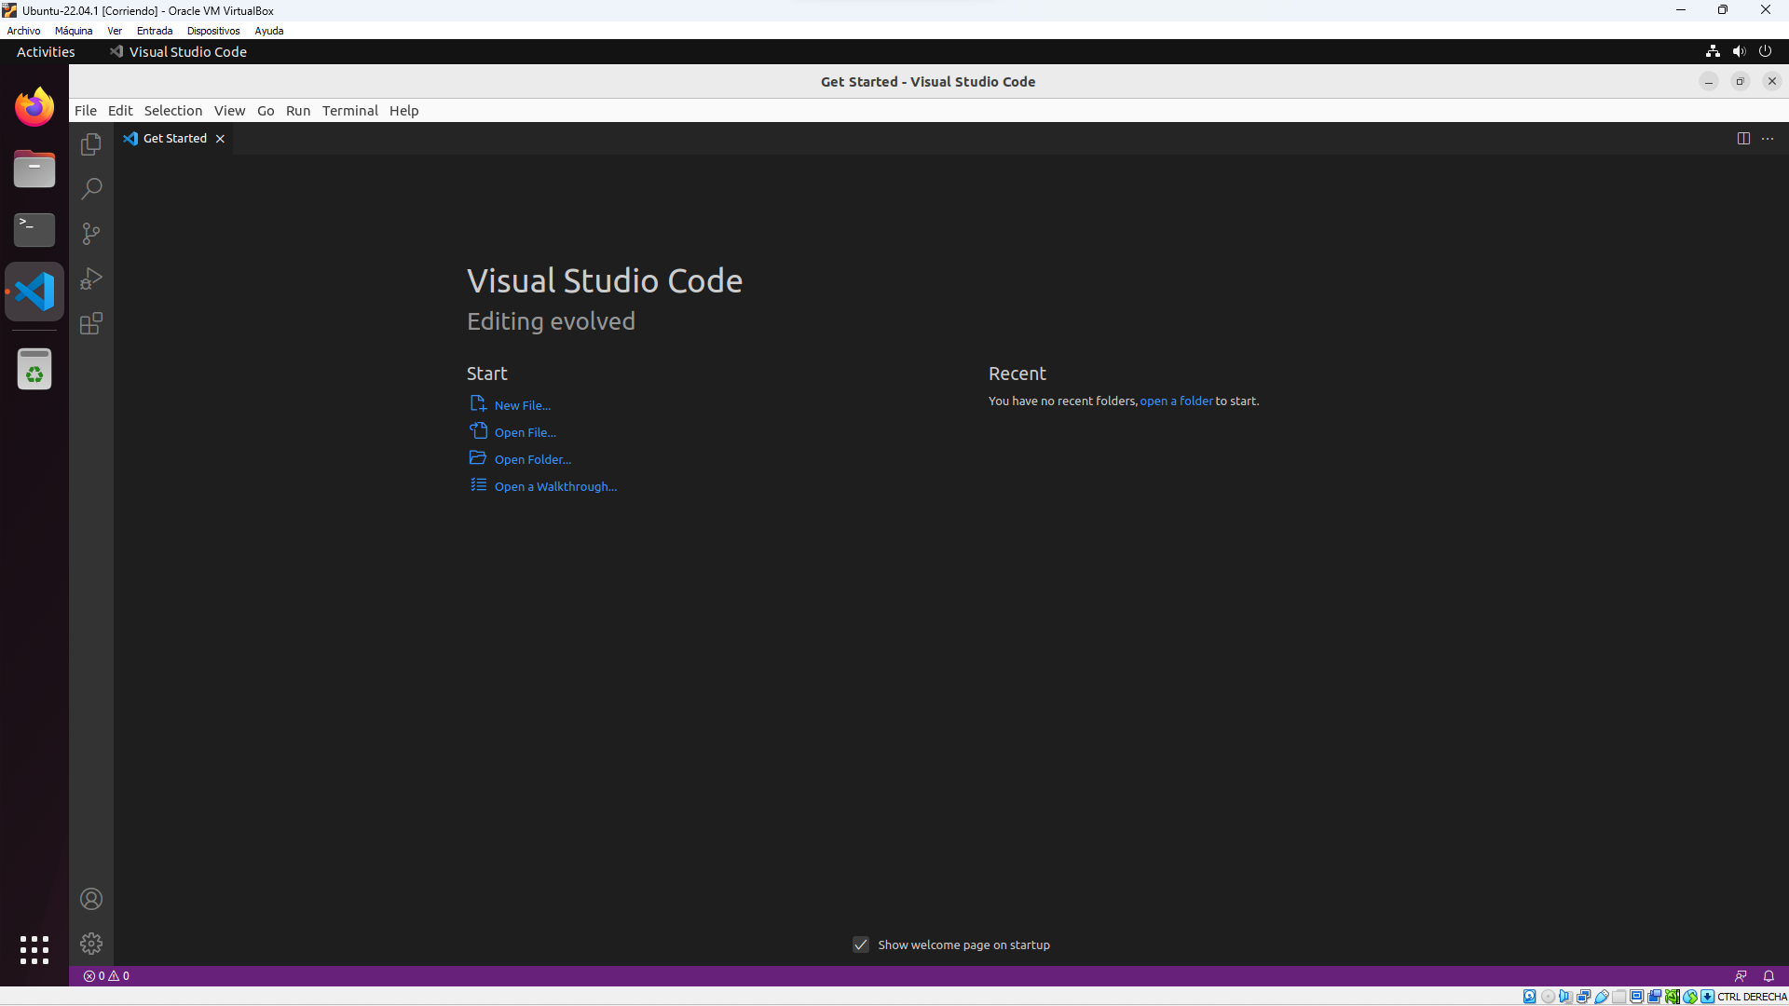Open Run and Debug view icon
1789x1006 pixels.
(91, 279)
